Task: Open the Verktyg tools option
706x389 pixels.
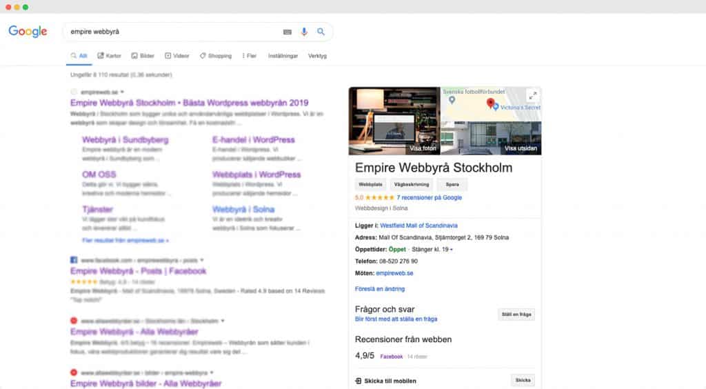Action: coord(317,56)
